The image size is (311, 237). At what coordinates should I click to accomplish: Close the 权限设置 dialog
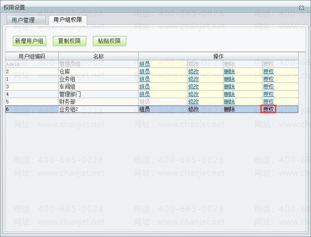pyautogui.click(x=301, y=8)
